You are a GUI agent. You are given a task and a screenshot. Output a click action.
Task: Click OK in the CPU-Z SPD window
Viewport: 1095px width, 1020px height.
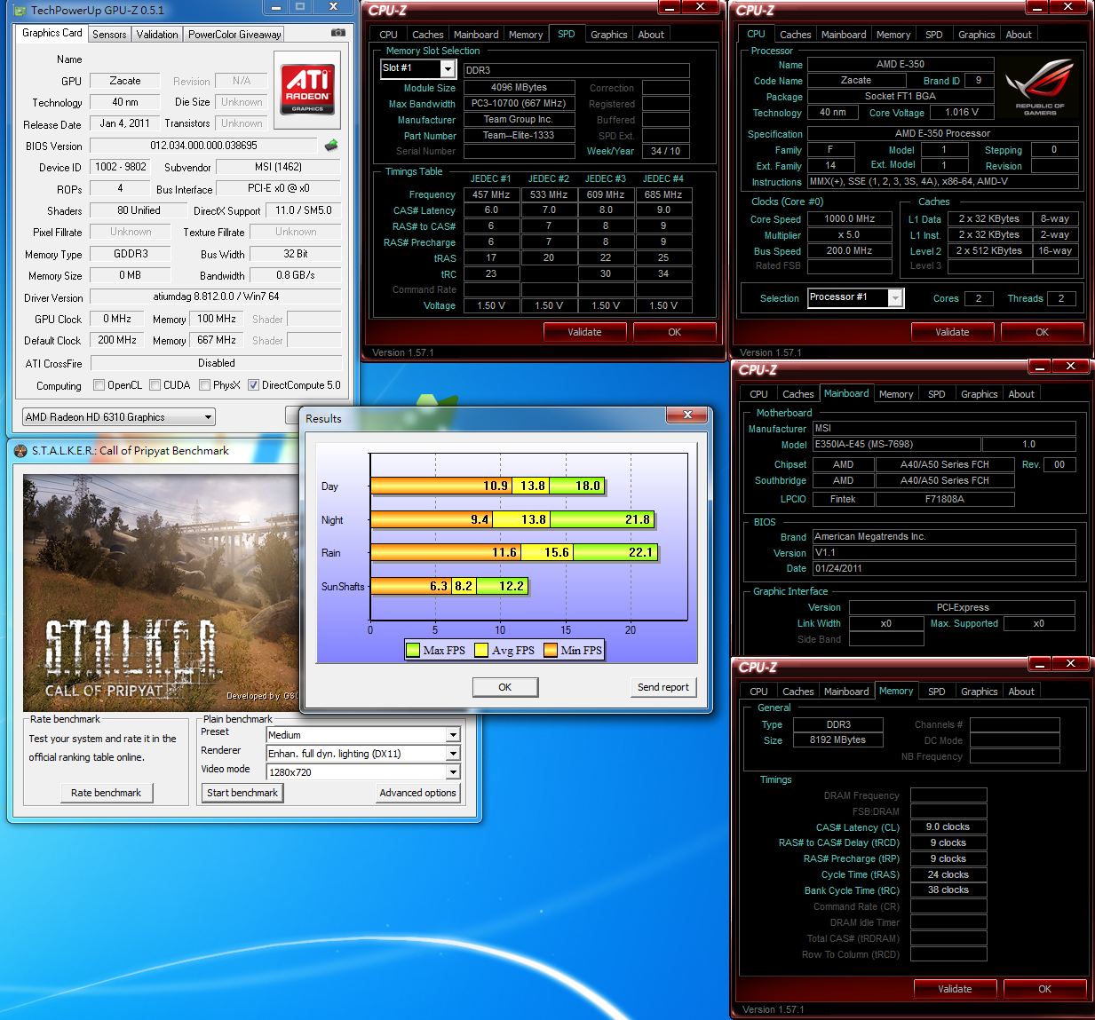click(675, 332)
